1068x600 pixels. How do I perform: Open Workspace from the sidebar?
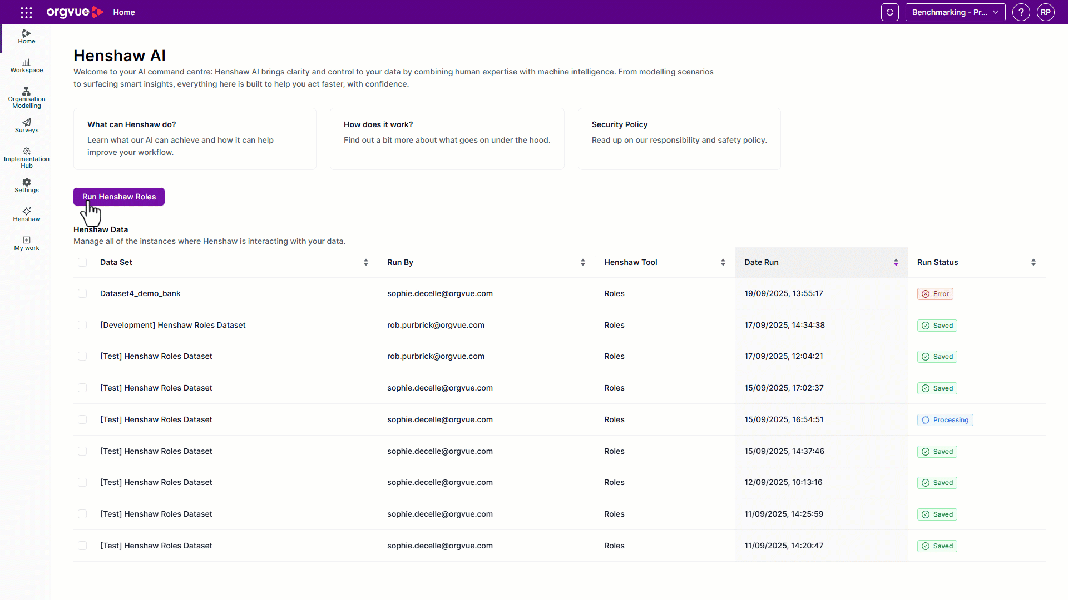(27, 66)
